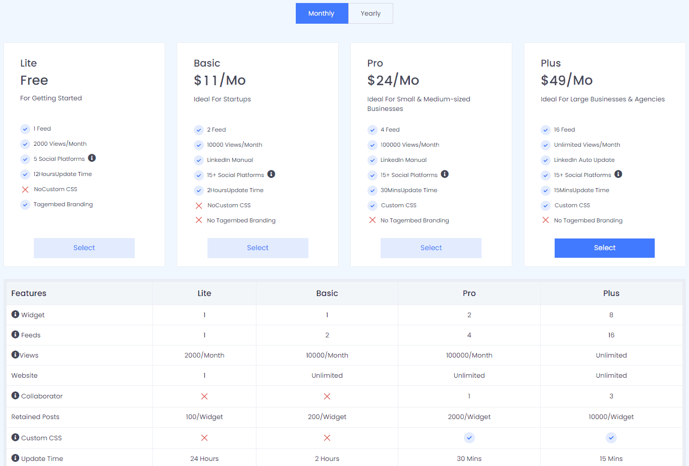Screen dimensions: 689x466
Task: Click the 10000/Month Views cell
Action: [327, 356]
